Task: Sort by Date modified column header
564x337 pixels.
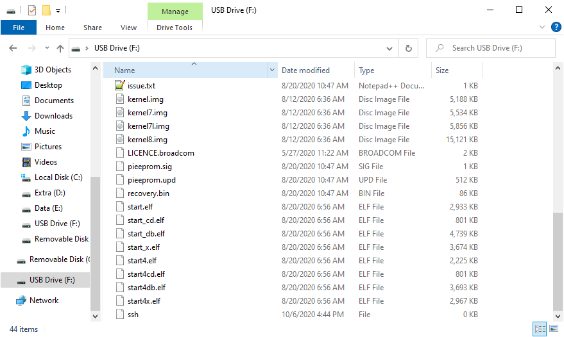Action: click(x=305, y=70)
